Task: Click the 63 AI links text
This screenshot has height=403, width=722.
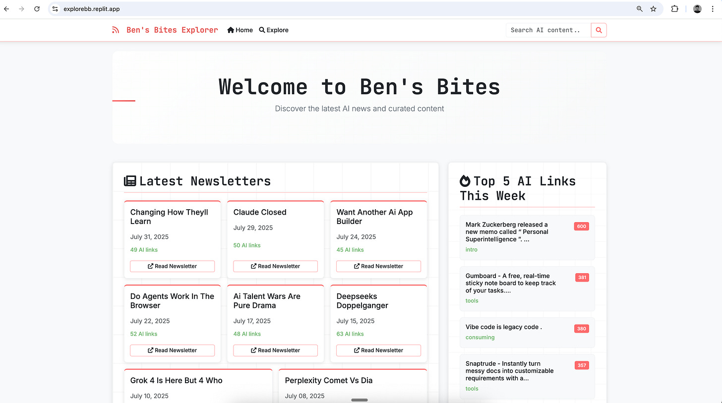Action: 350,334
